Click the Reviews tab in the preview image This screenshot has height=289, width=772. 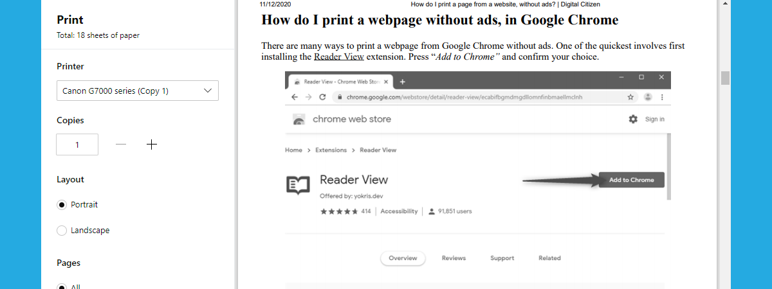pyautogui.click(x=454, y=258)
